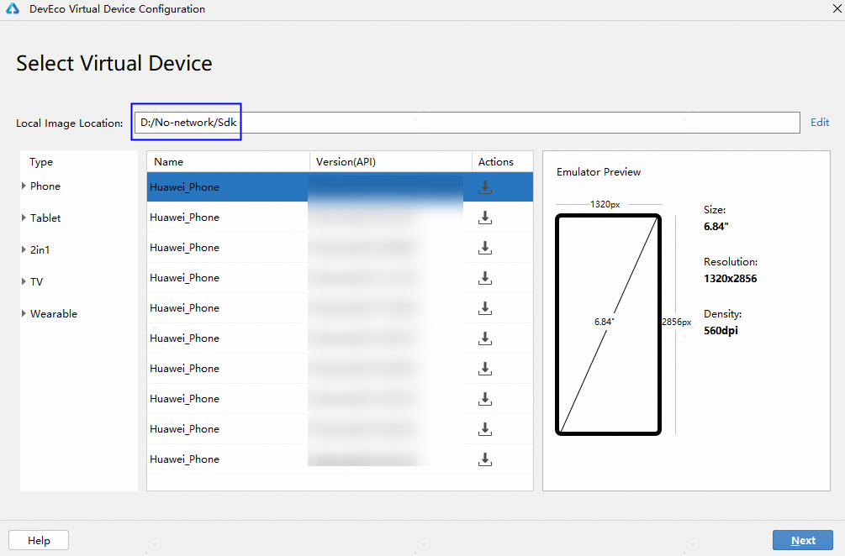
Task: Download the third Huawei_Phone image
Action: 485,248
